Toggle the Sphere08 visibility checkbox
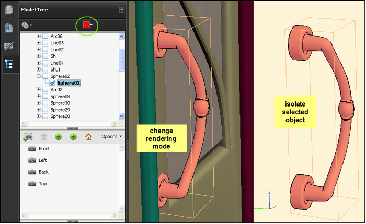This screenshot has width=366, height=224. [x=45, y=97]
